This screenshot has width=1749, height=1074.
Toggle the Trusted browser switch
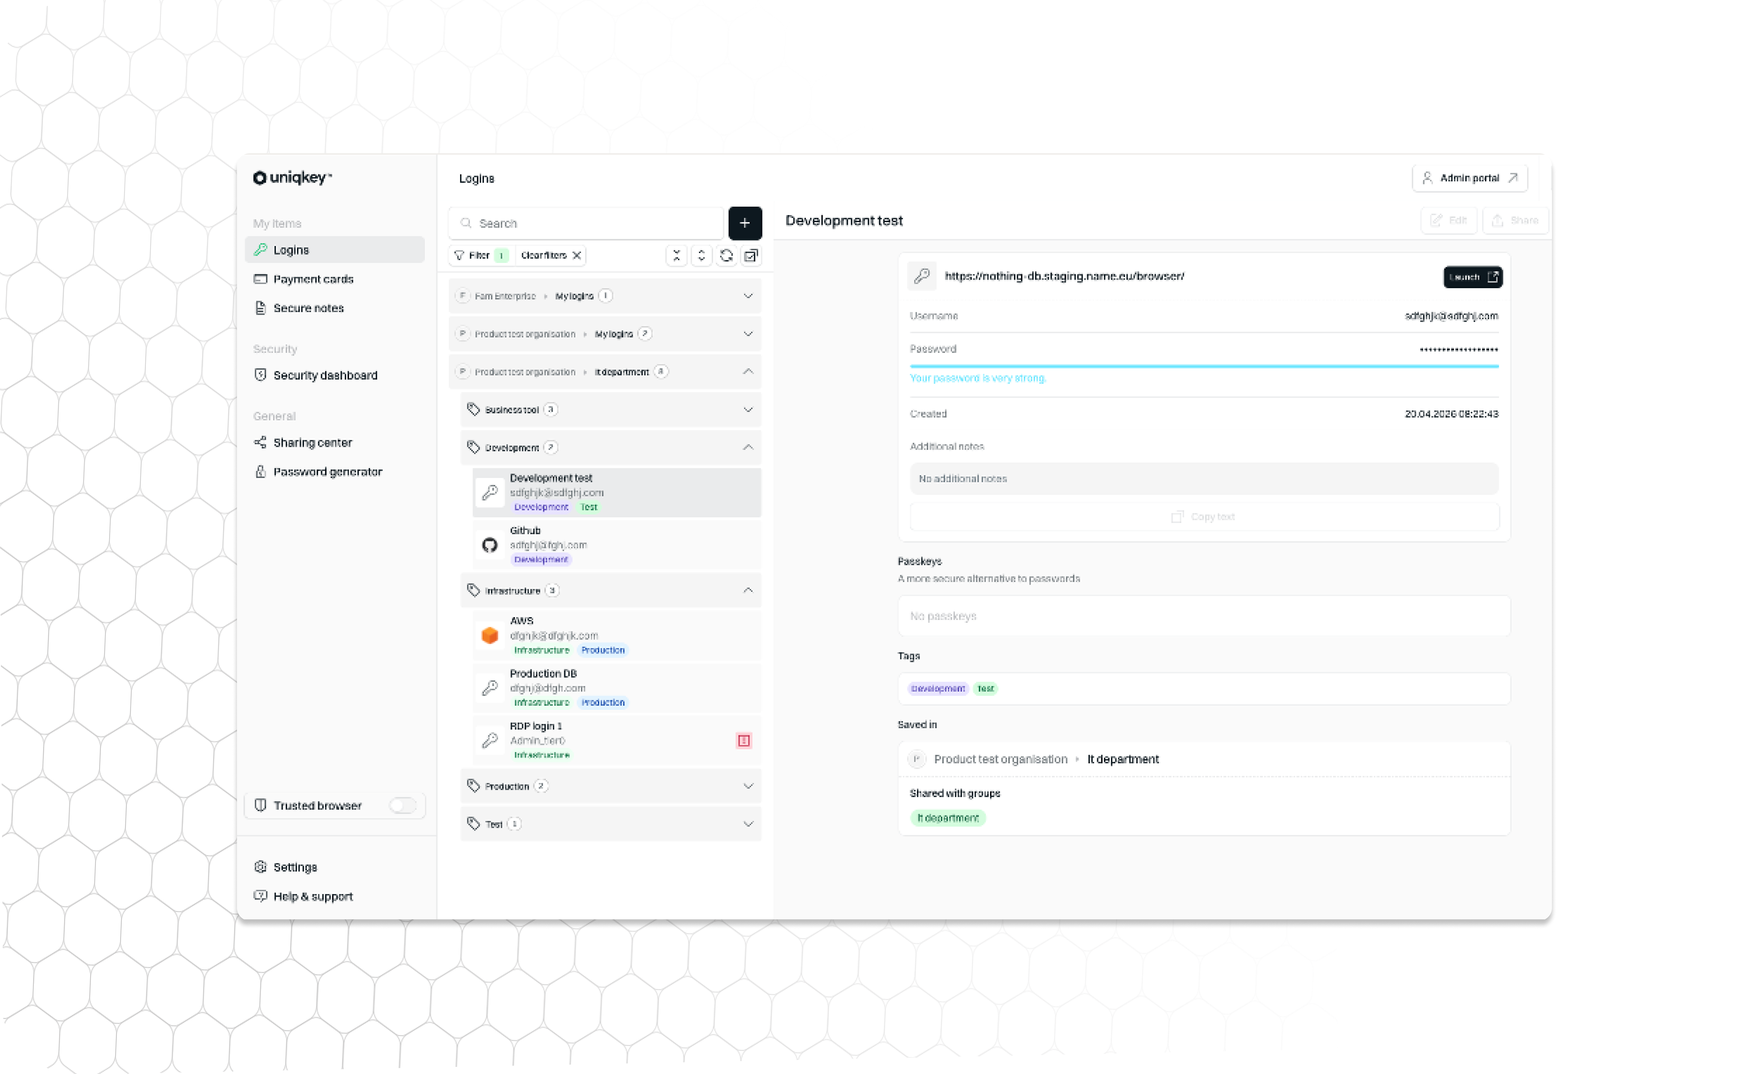(403, 805)
